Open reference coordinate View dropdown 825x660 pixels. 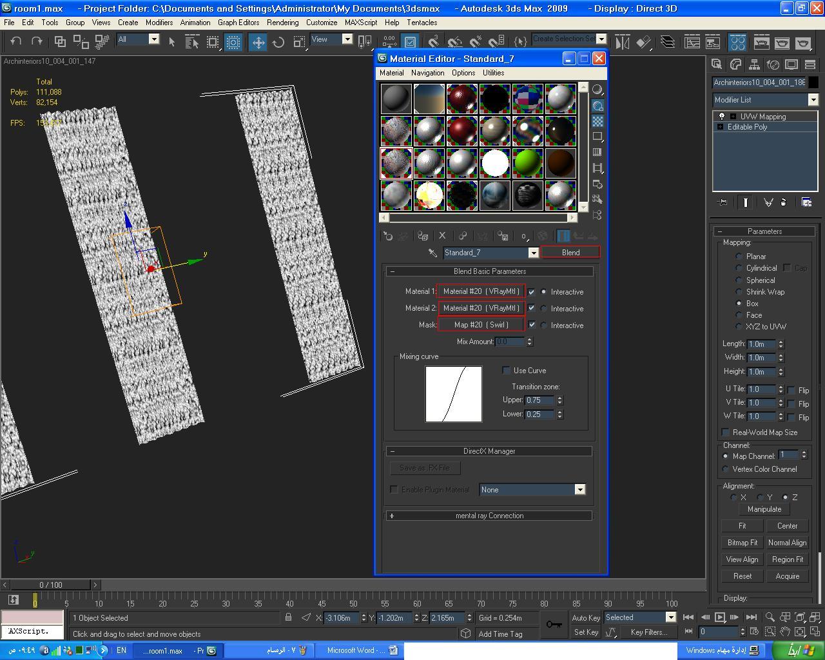347,39
